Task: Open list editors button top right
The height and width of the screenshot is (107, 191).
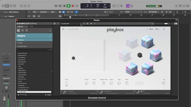Action: pyautogui.click(x=176, y=6)
